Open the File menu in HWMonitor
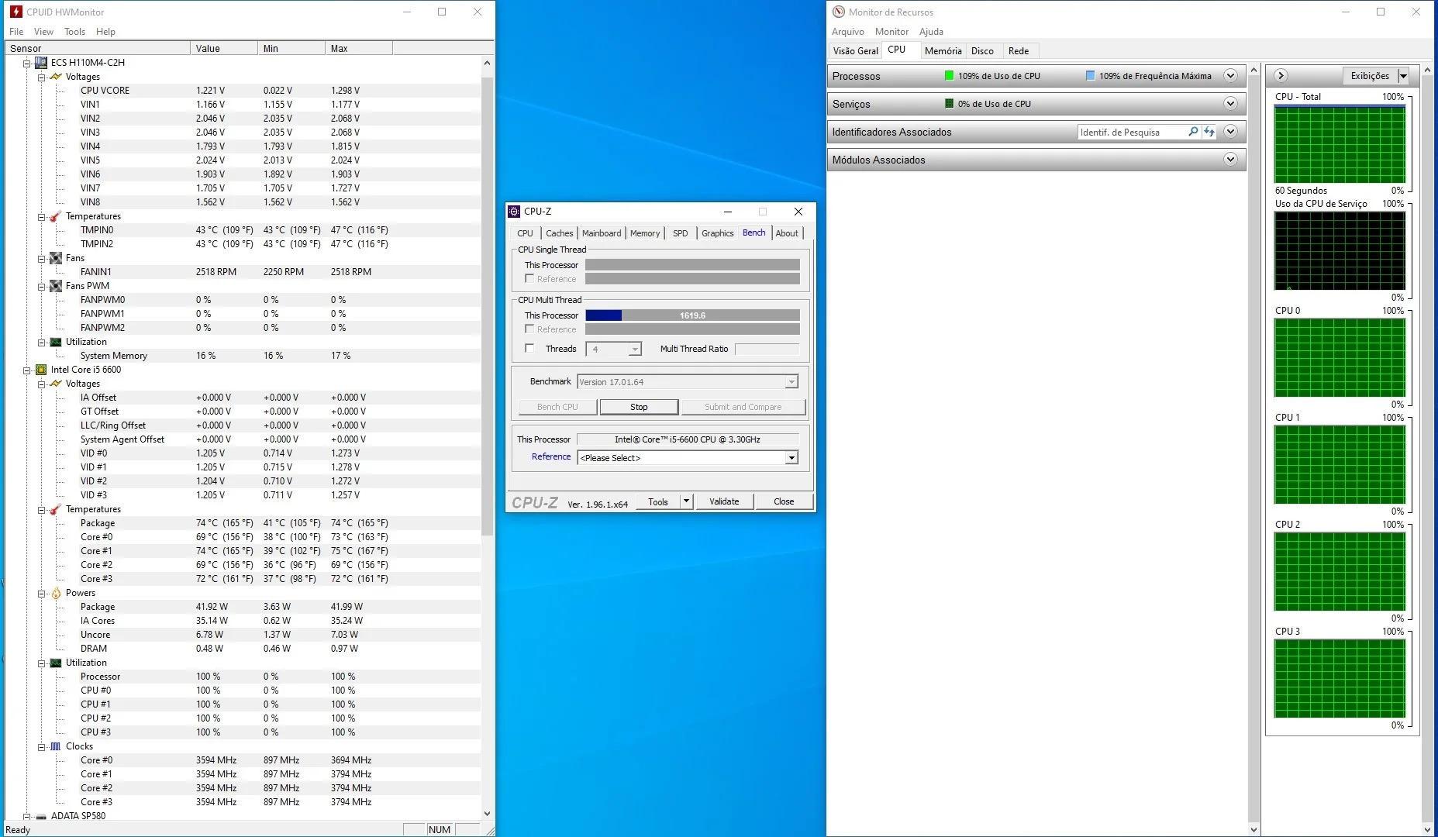This screenshot has height=837, width=1438. click(x=16, y=32)
